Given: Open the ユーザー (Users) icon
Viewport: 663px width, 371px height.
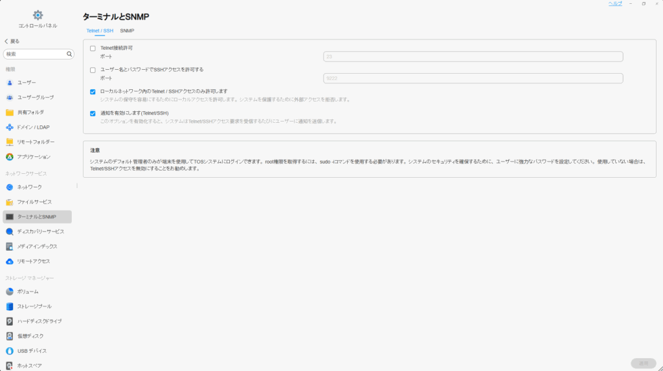Looking at the screenshot, I should tap(10, 83).
